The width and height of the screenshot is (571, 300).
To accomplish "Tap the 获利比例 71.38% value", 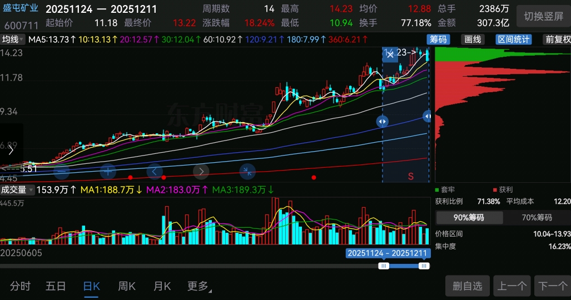I will [x=488, y=201].
